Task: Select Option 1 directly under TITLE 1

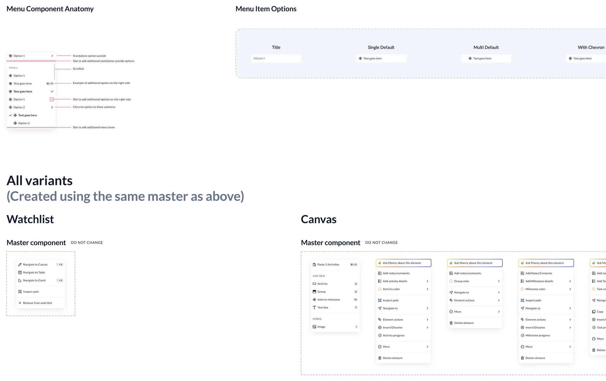Action: (x=31, y=76)
